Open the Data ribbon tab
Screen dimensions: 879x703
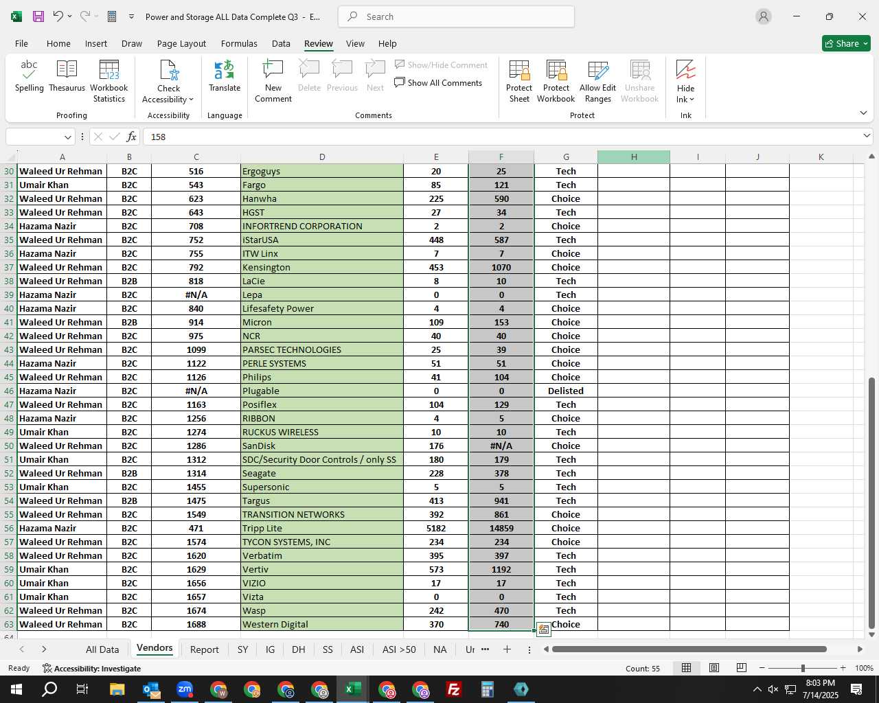pyautogui.click(x=281, y=43)
